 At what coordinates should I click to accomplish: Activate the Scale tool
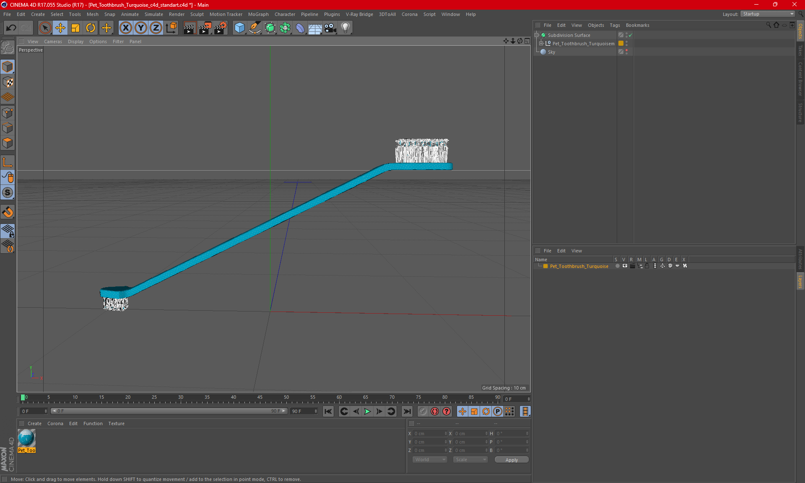tap(75, 28)
